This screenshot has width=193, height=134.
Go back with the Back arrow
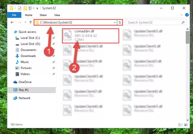[x=12, y=22]
